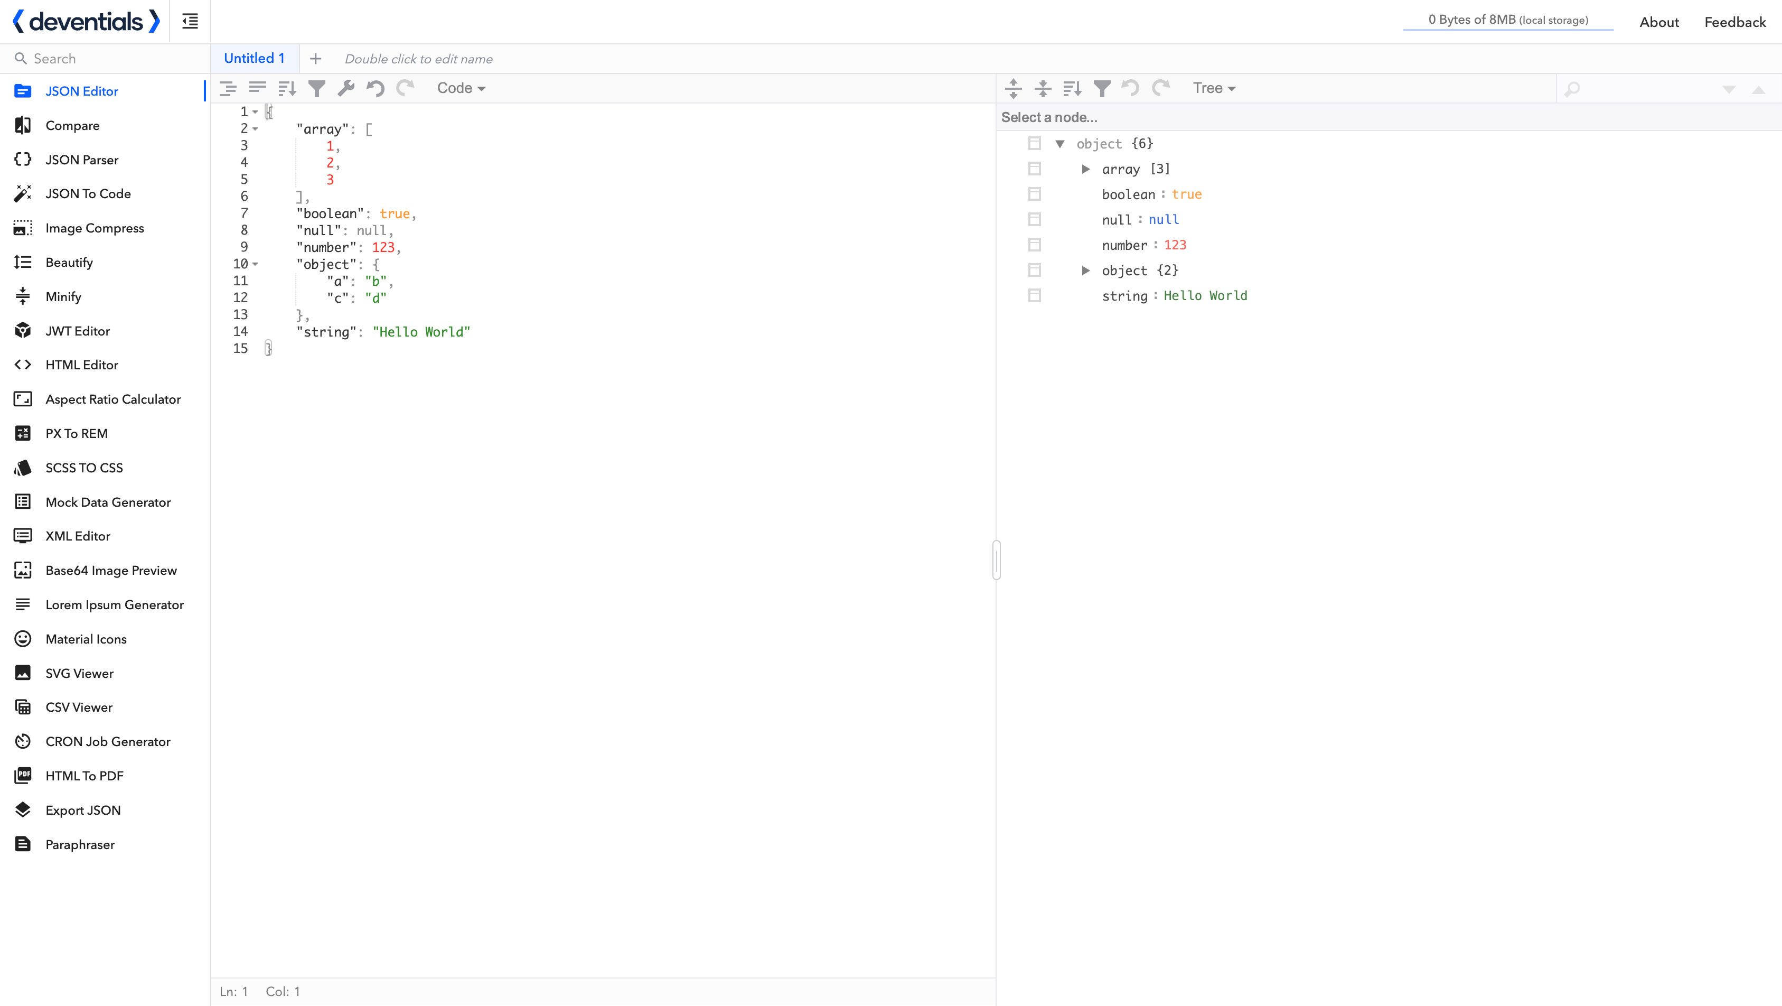
Task: Open SVG Viewer from sidebar
Action: point(105,673)
